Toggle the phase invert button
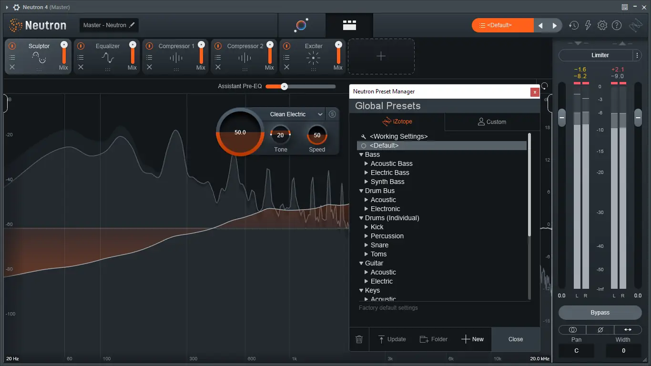 pos(600,330)
